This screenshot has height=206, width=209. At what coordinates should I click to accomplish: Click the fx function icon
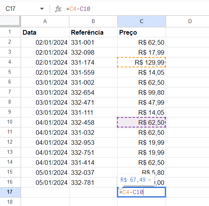click(58, 9)
